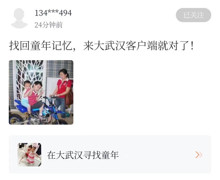Image resolution: width=220 pixels, height=180 pixels.
Task: Click the gray default user avatar
Action: pyautogui.click(x=19, y=18)
